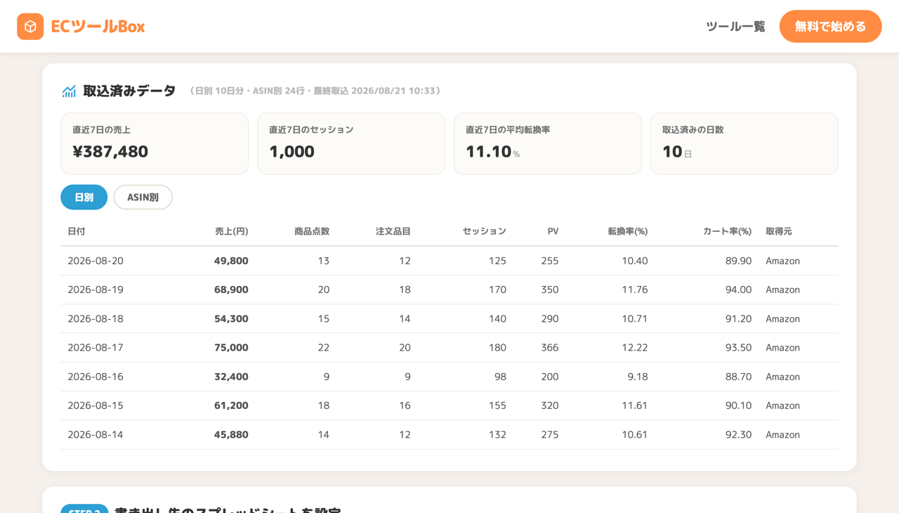Screen dimensions: 899x513
Task: Click the import summary text with 最終取込 2026/08/21 10:33
Action: (x=316, y=91)
